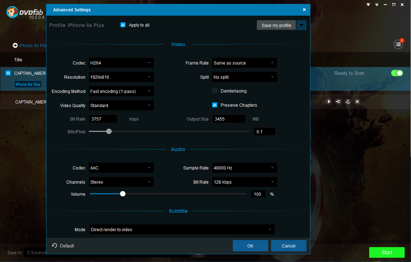
Task: Enable the Deinterlacing checkbox
Action: pos(215,91)
